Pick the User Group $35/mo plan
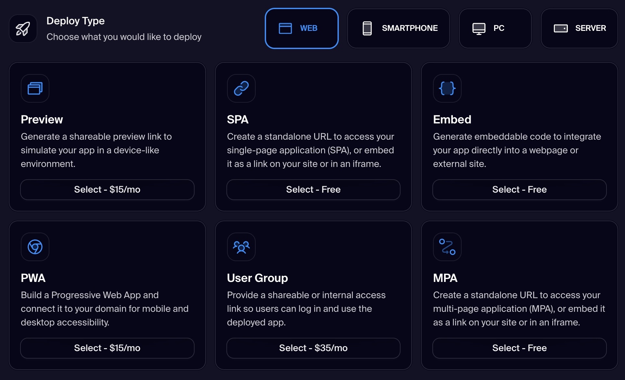 point(313,348)
